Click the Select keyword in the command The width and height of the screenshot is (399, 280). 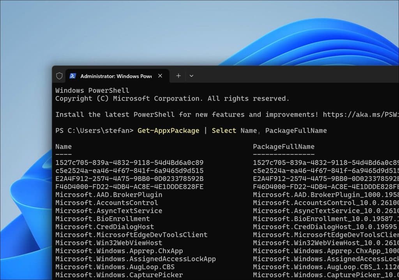[x=224, y=131]
